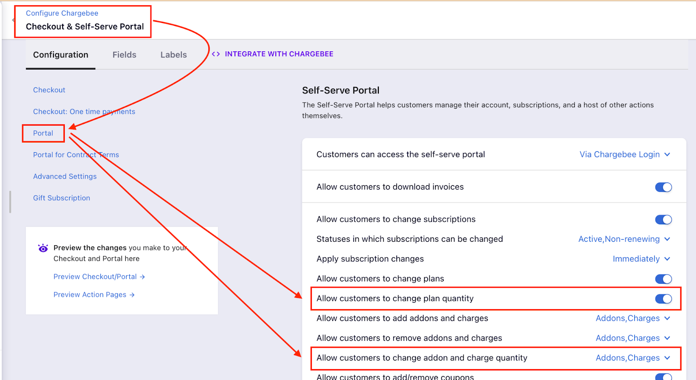Open Integrate with Chargebee link

[279, 54]
